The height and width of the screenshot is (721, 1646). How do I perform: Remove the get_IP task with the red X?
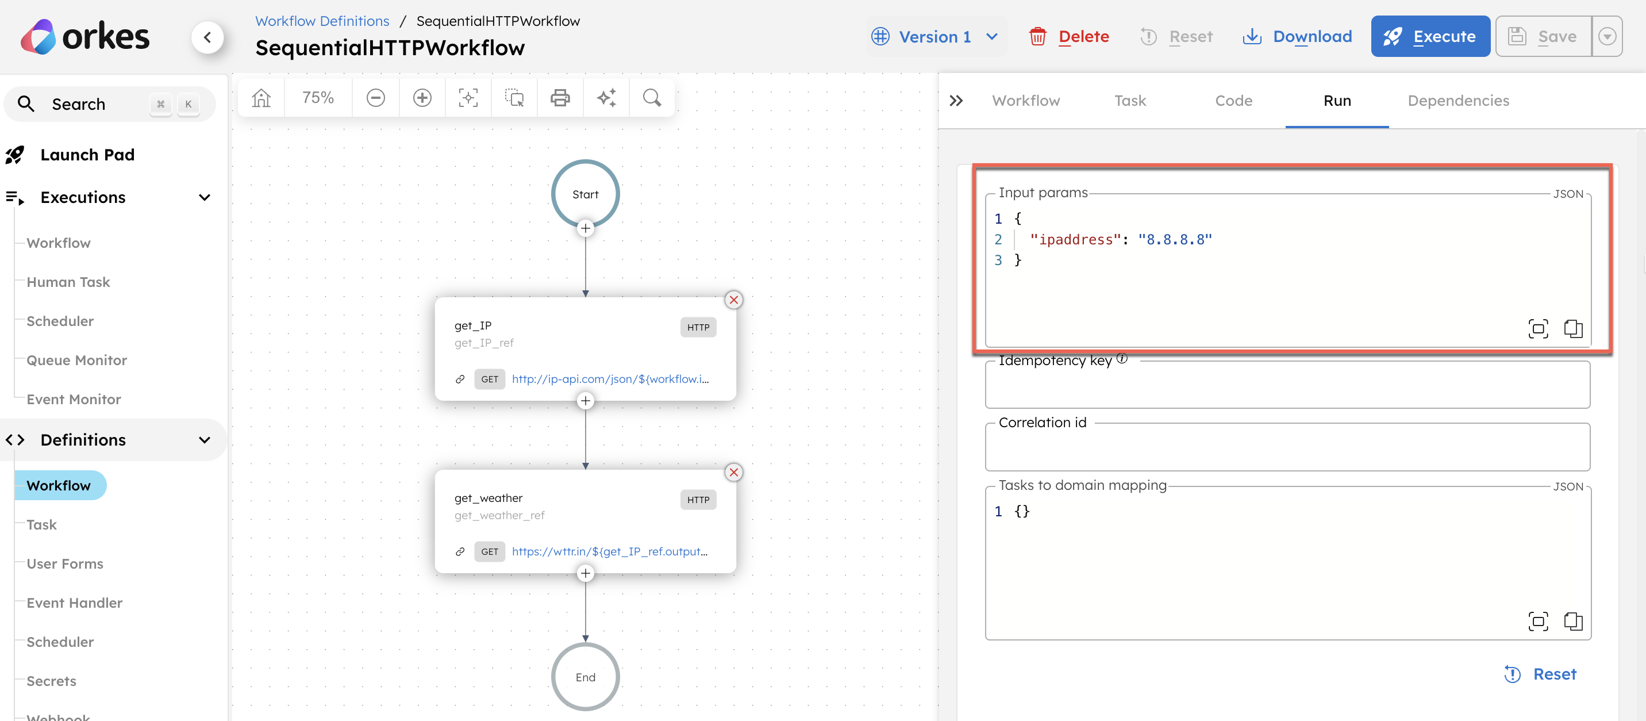pos(733,300)
